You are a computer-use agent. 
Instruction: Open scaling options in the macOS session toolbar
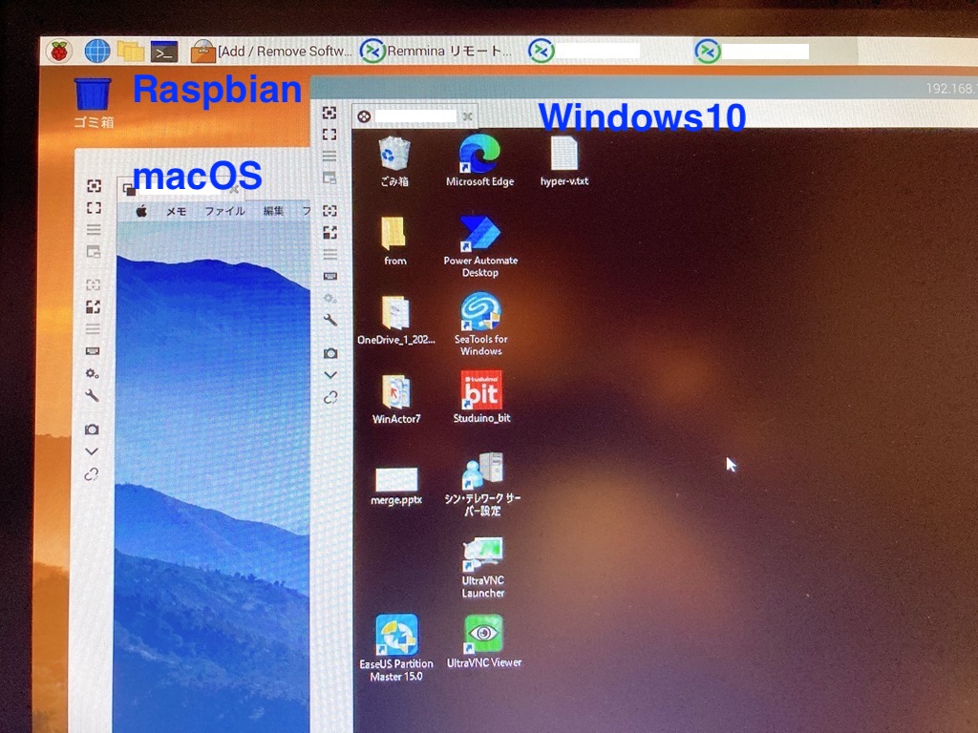93,328
